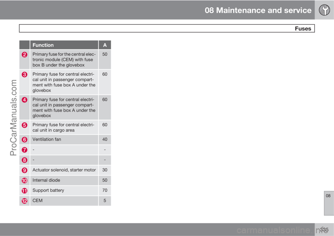Image resolution: width=334 pixels, height=236 pixels.
Task: Click the 'A' amperage column header
Action: 105,45
